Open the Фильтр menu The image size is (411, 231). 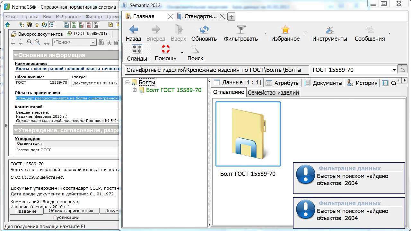94,17
